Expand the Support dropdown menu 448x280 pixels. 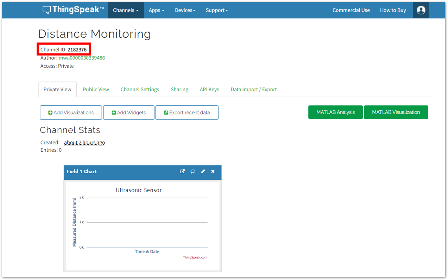click(x=217, y=10)
